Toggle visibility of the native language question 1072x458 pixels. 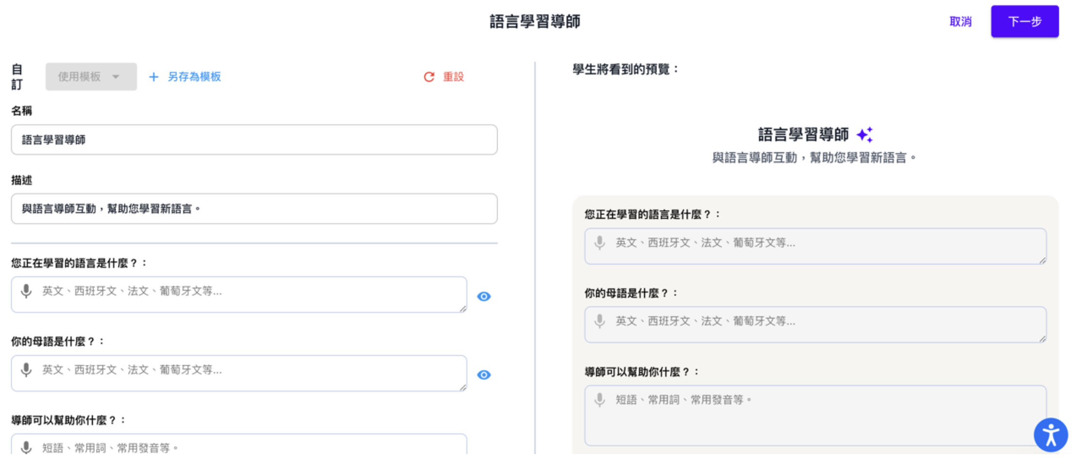click(484, 375)
